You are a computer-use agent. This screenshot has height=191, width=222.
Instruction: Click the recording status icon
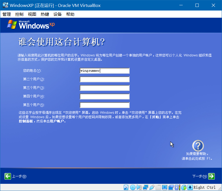(x=171, y=187)
